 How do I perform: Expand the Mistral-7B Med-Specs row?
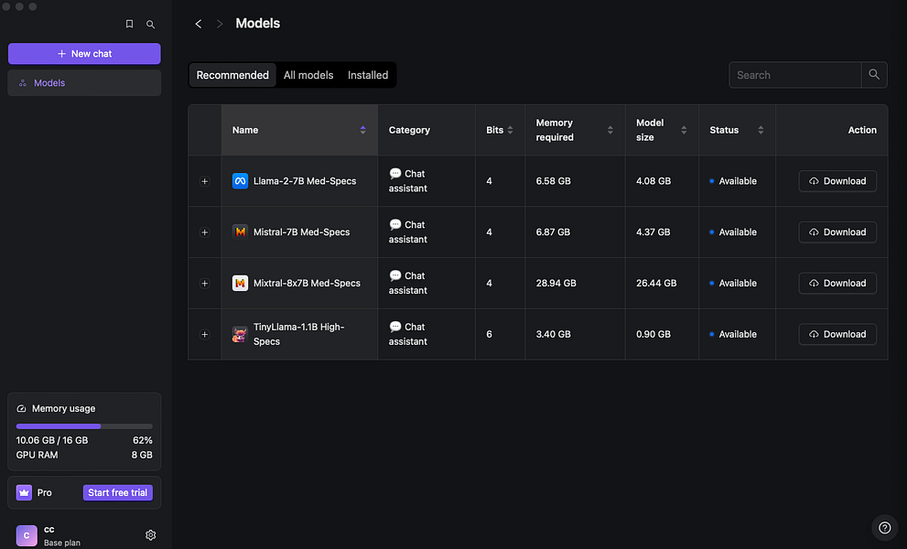coord(204,232)
